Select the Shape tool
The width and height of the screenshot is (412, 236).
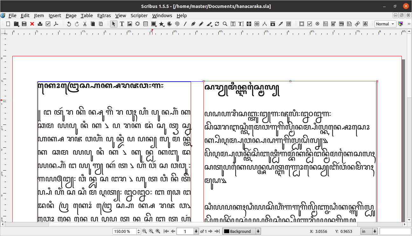coord(154,24)
